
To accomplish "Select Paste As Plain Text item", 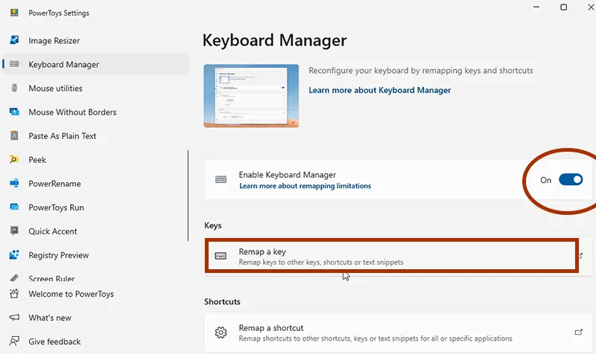I will (95, 136).
